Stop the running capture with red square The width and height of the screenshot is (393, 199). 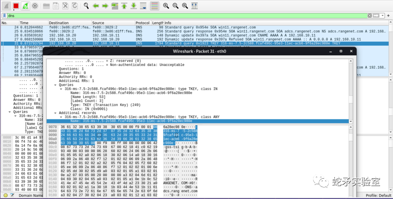pos(16,6)
